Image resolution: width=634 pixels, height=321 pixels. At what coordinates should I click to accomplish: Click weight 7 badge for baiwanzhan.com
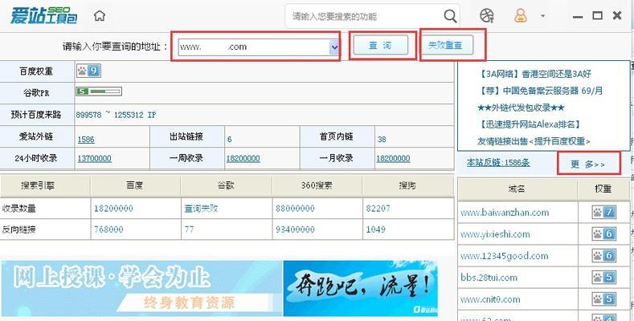click(x=604, y=212)
